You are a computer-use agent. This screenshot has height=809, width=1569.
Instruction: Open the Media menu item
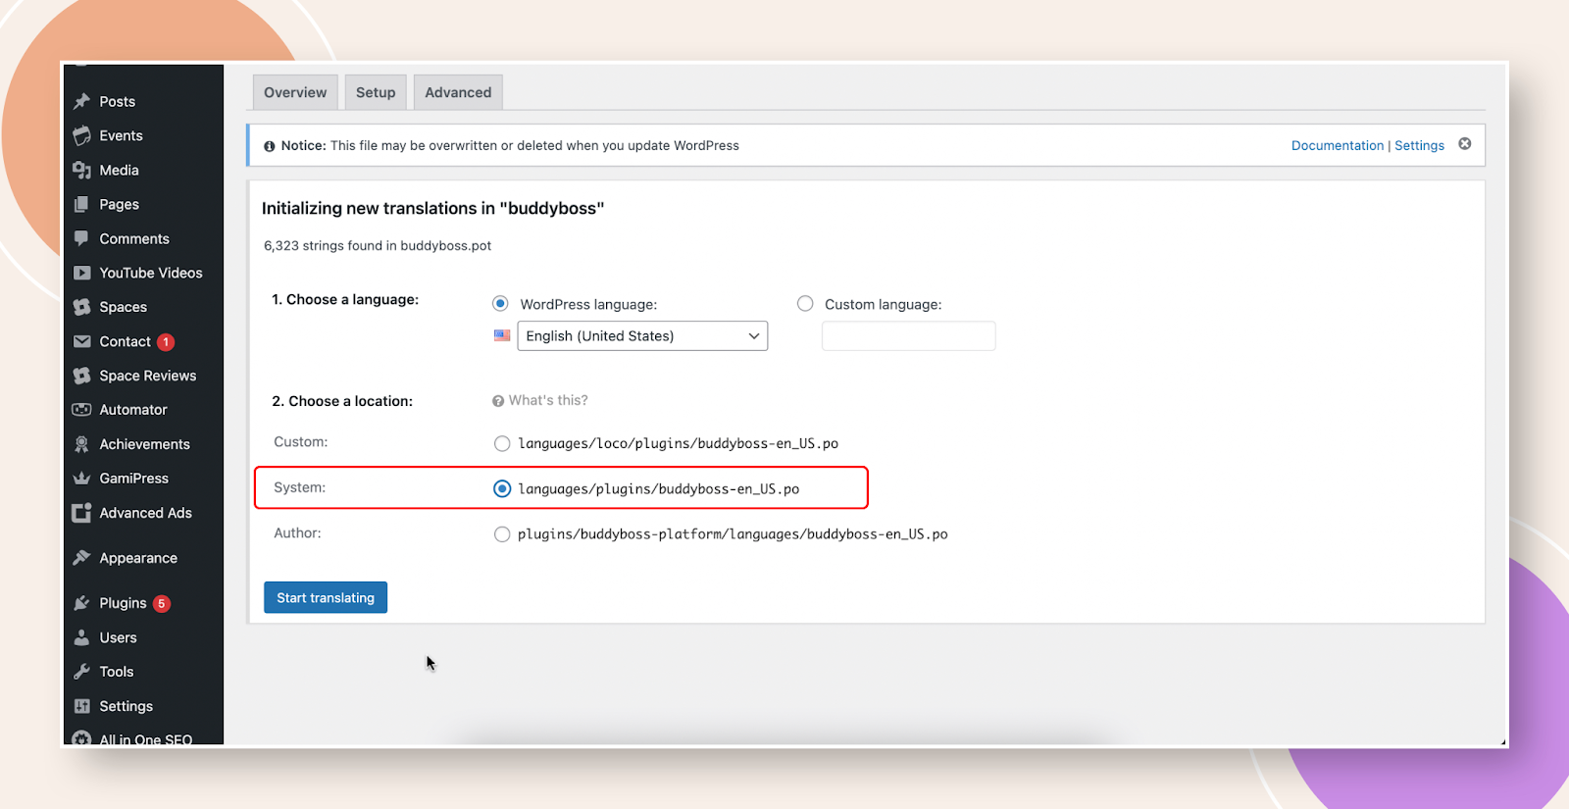[x=119, y=171]
